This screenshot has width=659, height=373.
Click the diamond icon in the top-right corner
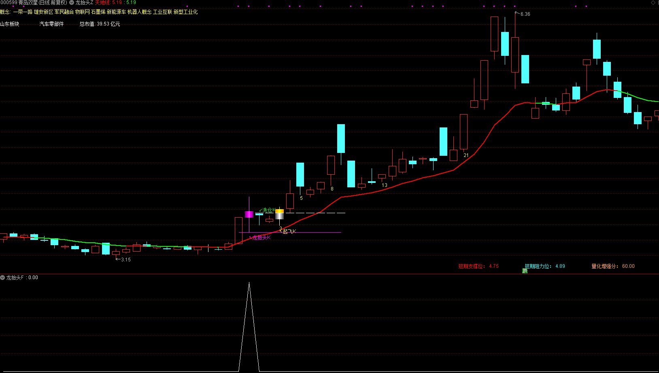click(653, 2)
